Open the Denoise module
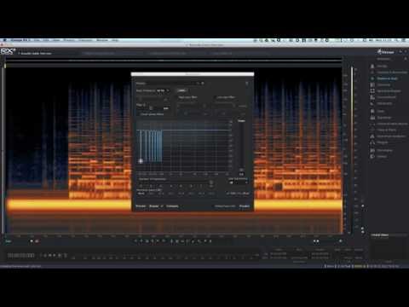Image resolution: width=409 pixels, height=307 pixels. (383, 84)
